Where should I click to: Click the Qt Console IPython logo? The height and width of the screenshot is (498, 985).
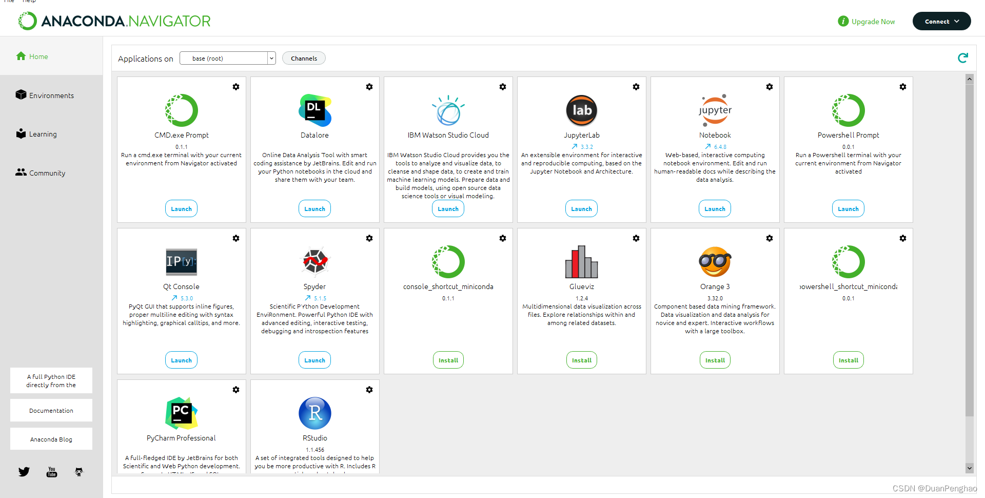click(182, 262)
